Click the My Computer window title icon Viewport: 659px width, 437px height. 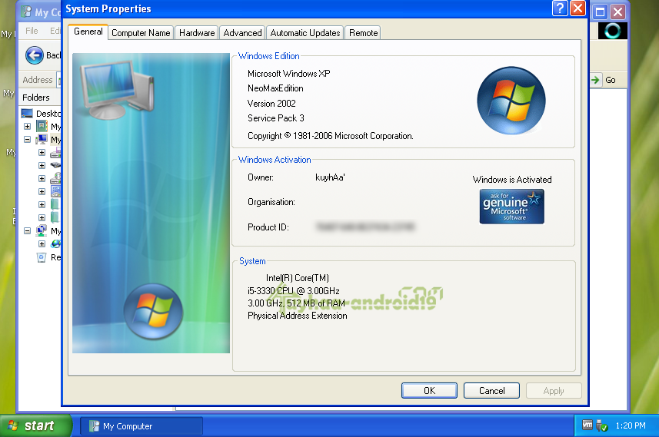(26, 12)
